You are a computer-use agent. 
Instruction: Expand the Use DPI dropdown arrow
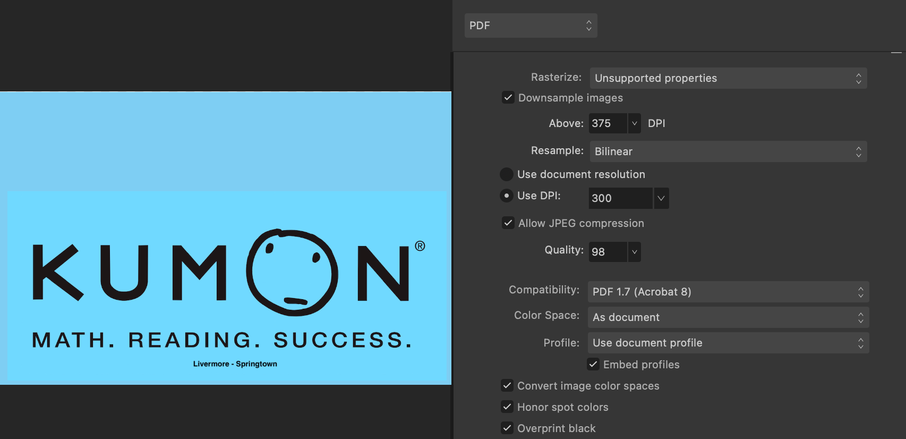coord(661,198)
